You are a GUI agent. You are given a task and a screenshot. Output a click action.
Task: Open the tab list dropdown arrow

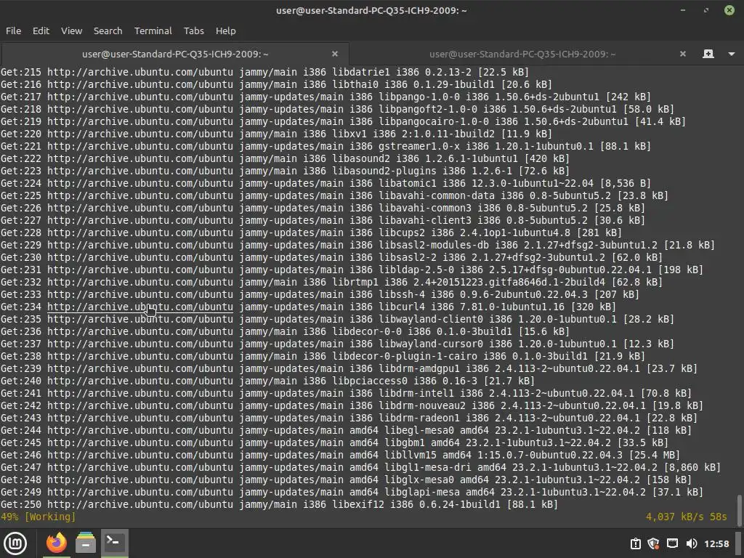[x=732, y=54]
